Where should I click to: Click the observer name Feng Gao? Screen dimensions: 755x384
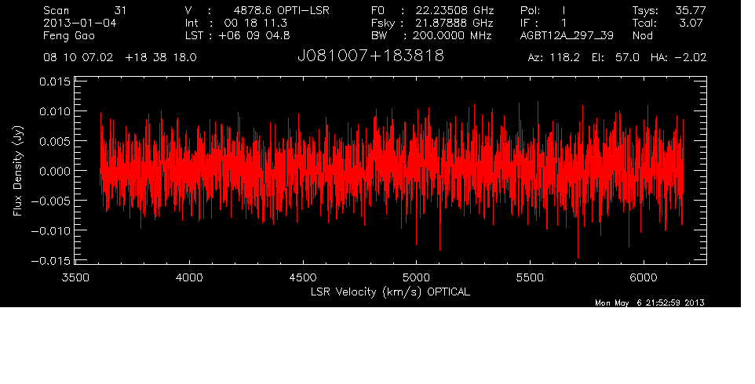click(69, 35)
